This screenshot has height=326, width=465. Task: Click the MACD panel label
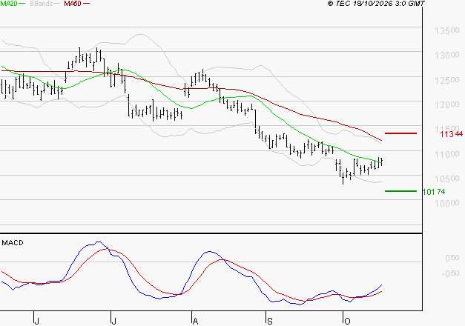point(13,243)
